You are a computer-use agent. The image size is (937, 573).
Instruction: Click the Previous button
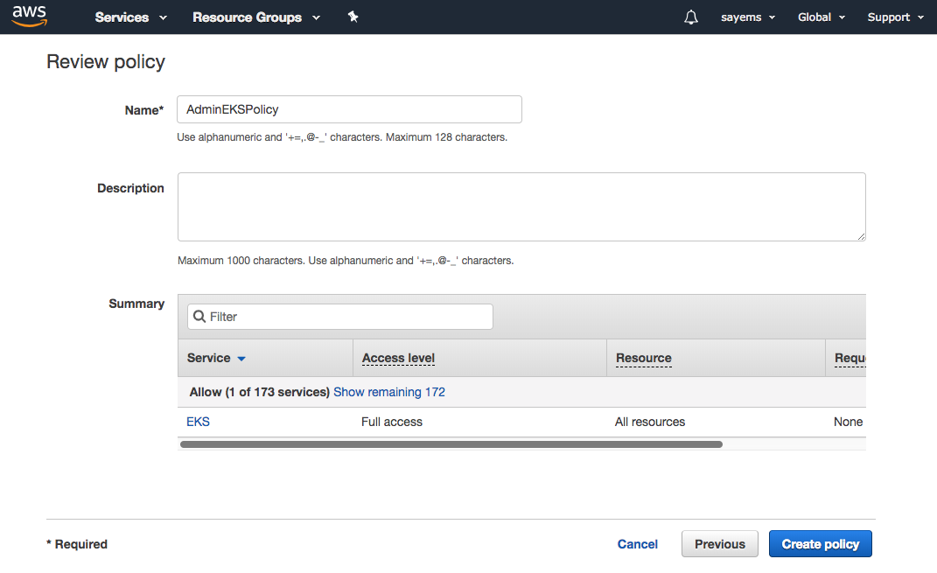[719, 544]
